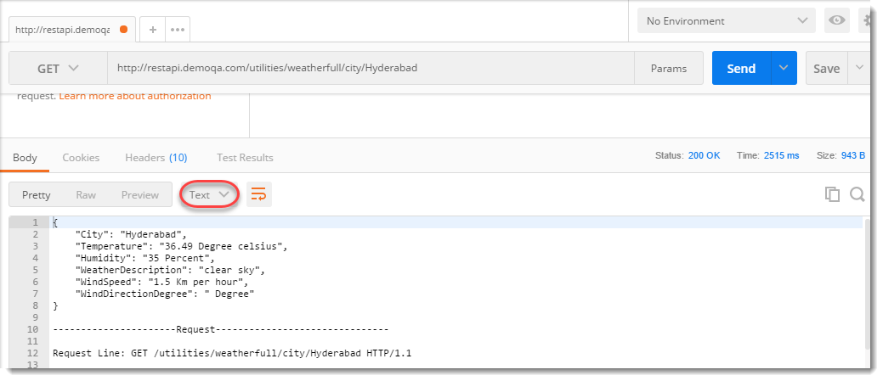Open the Headers (10) tab
The image size is (883, 381).
[x=156, y=158]
